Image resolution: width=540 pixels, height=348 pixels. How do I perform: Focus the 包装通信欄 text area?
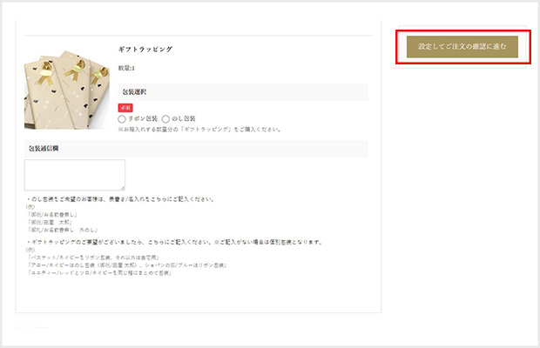pos(75,175)
